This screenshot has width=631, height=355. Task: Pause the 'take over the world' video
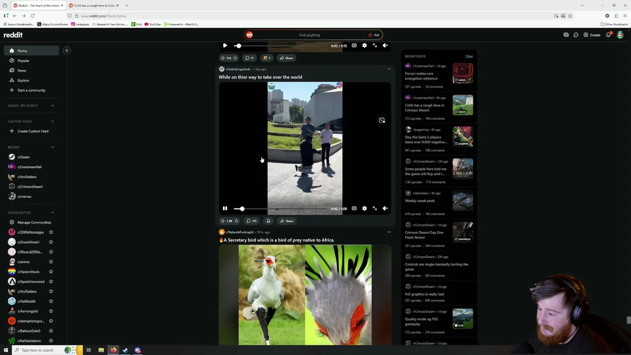click(225, 209)
